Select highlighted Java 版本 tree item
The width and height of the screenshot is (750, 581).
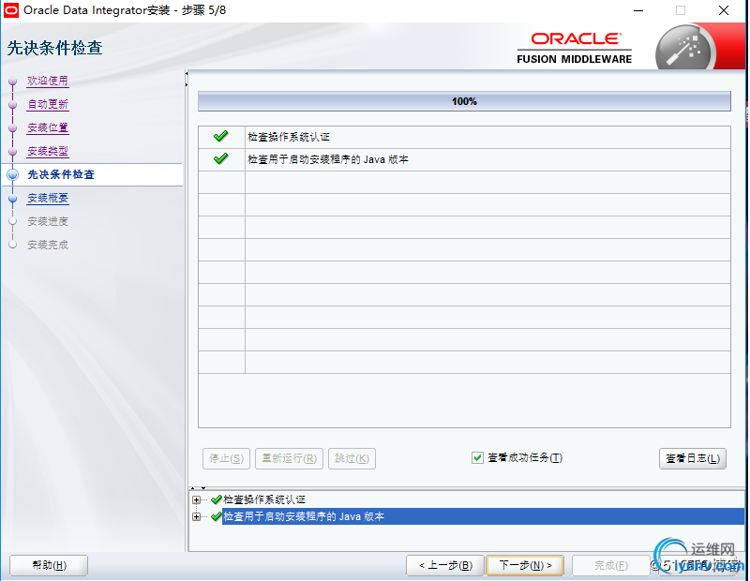pyautogui.click(x=483, y=516)
